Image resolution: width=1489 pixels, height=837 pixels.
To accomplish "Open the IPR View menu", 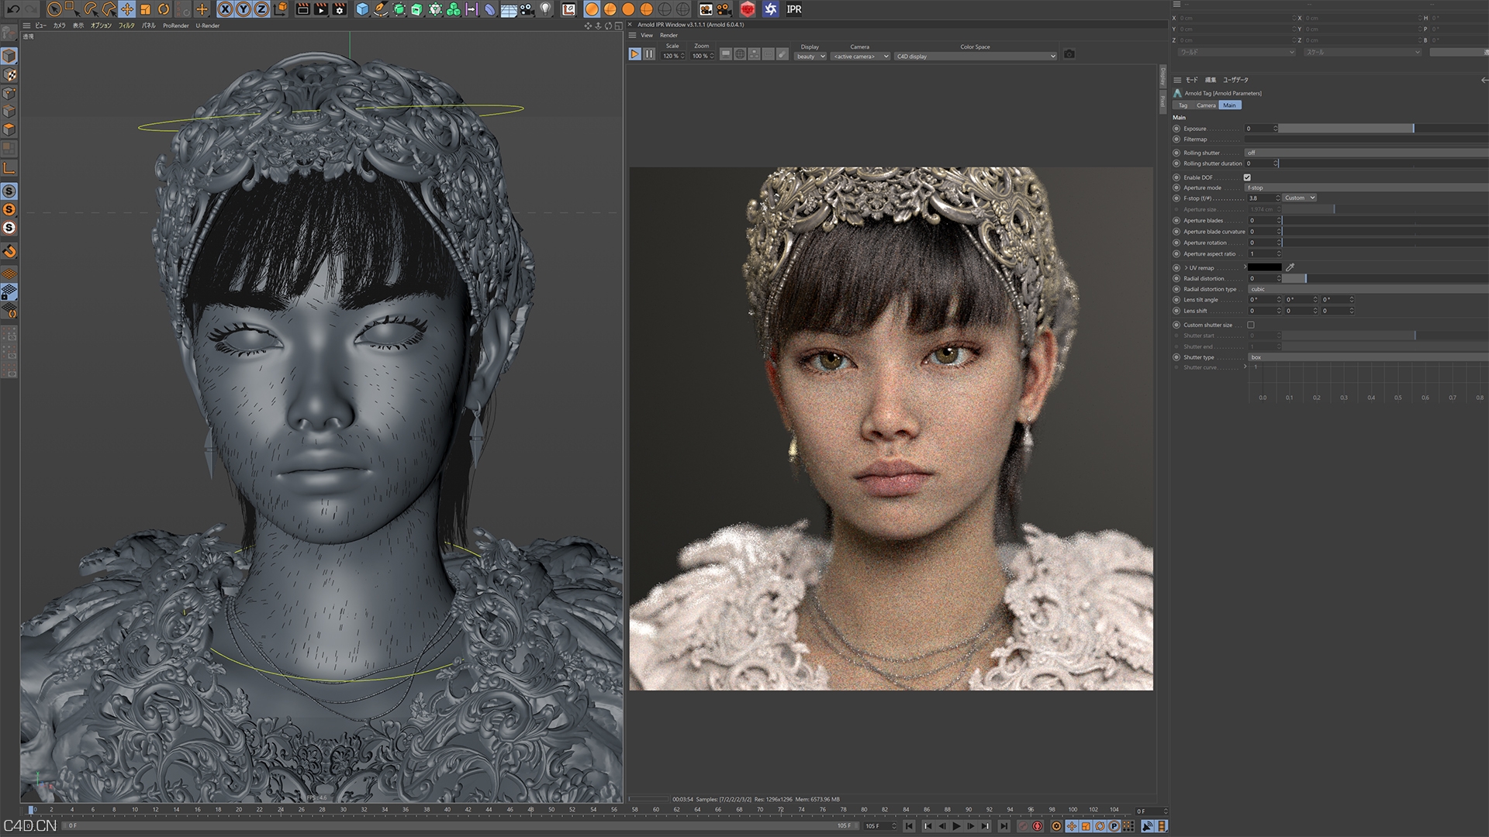I will click(x=647, y=35).
